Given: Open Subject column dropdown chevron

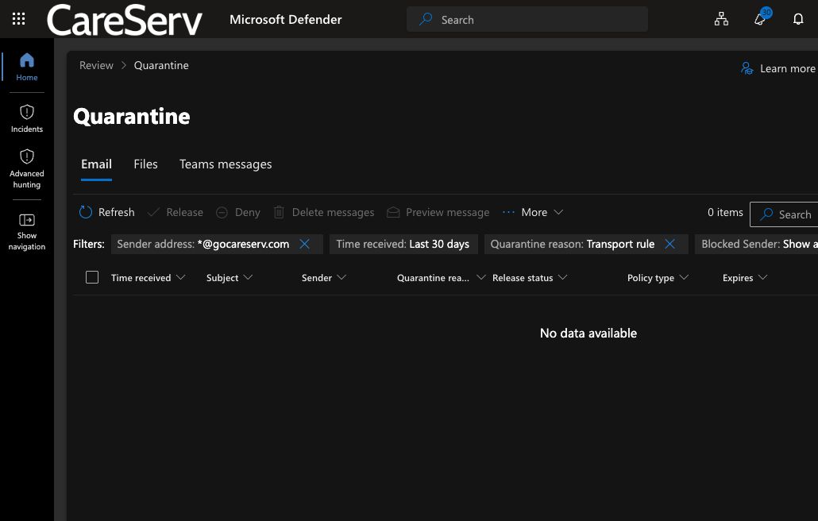Looking at the screenshot, I should point(248,277).
